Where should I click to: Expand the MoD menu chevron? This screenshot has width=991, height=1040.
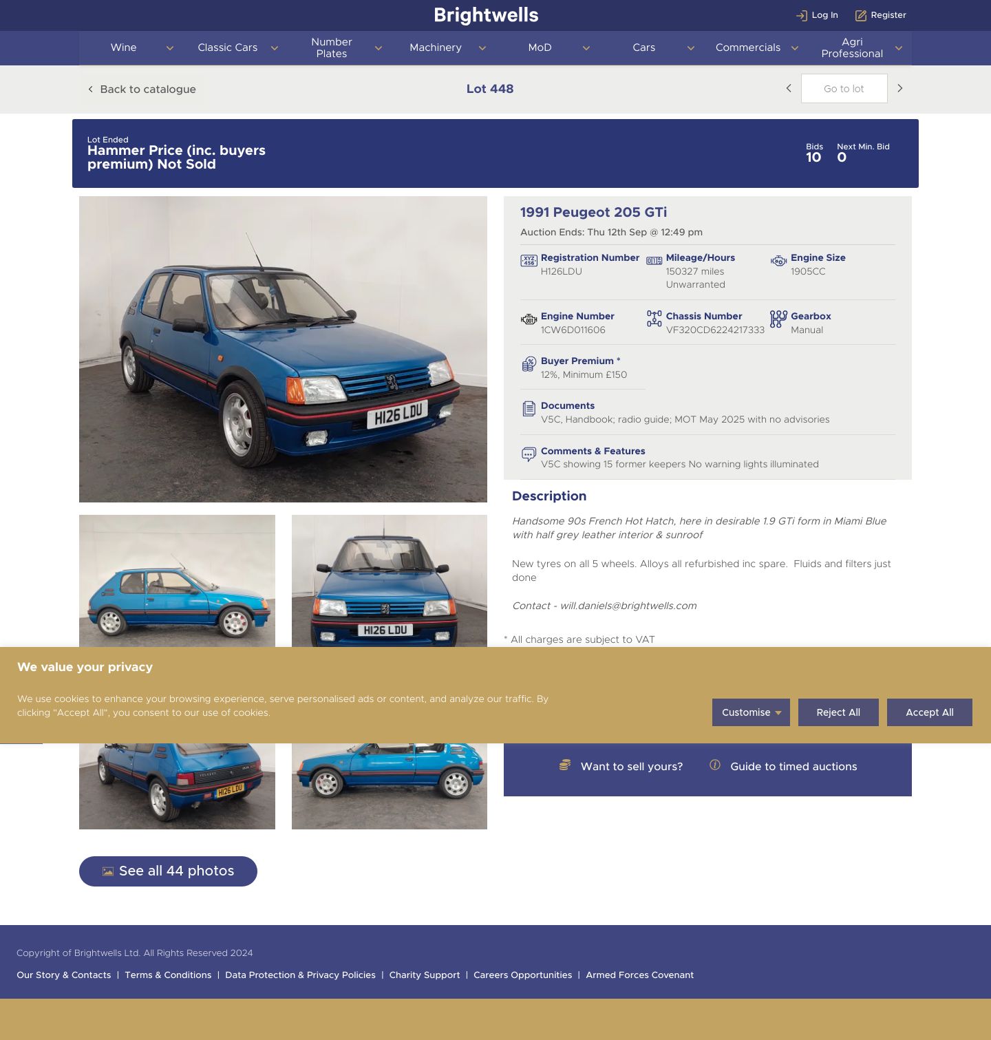tap(586, 48)
